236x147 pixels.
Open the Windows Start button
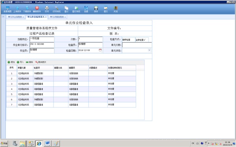pos(4,143)
